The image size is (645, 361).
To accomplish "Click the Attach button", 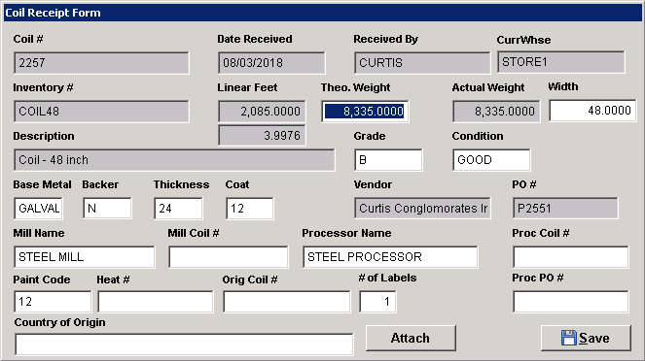I will point(411,338).
